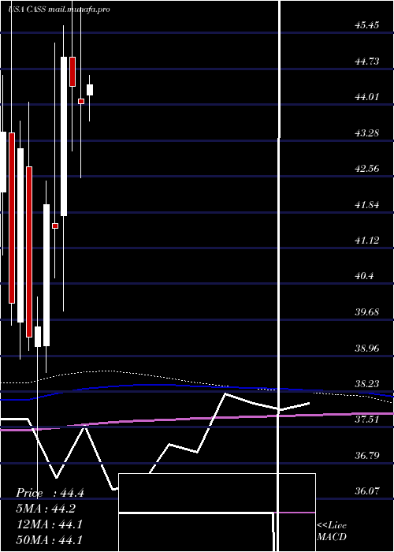Click the 38.23 price axis label
The width and height of the screenshot is (394, 552).
point(367,384)
